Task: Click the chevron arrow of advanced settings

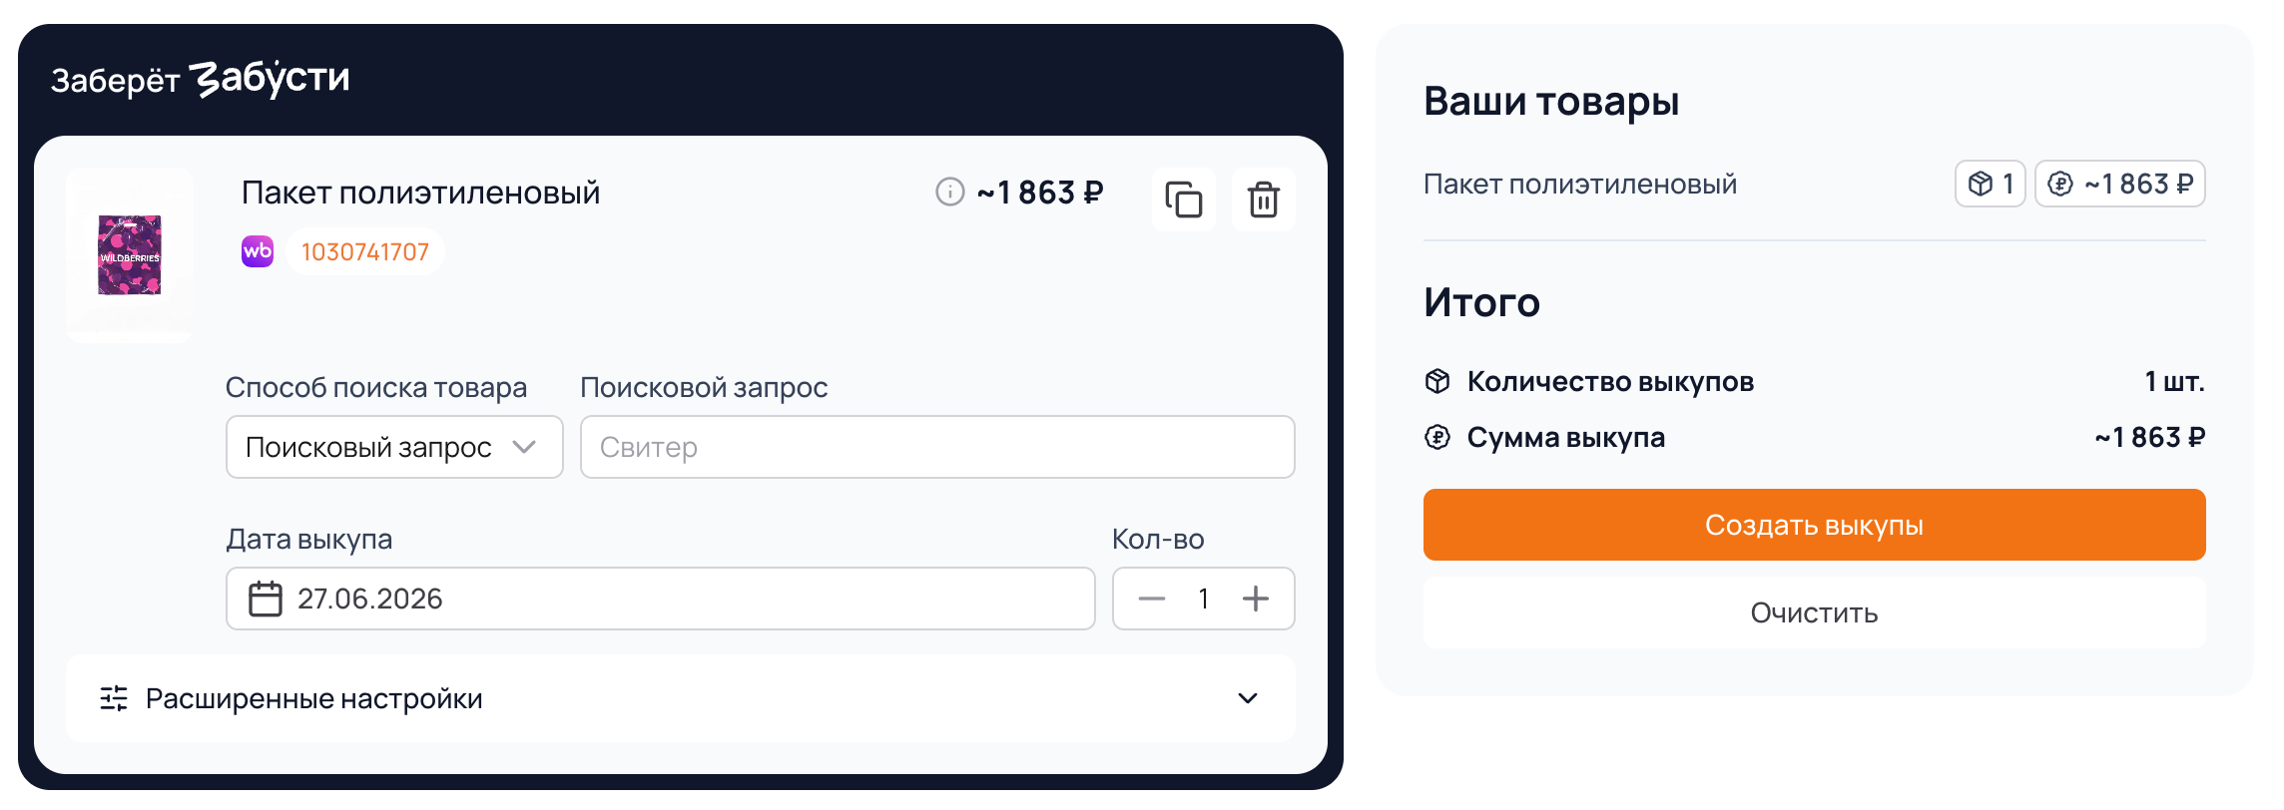Action: click(1248, 698)
